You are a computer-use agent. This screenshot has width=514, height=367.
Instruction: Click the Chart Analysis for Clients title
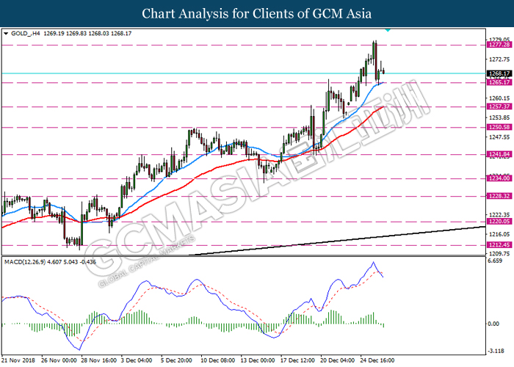pos(257,13)
